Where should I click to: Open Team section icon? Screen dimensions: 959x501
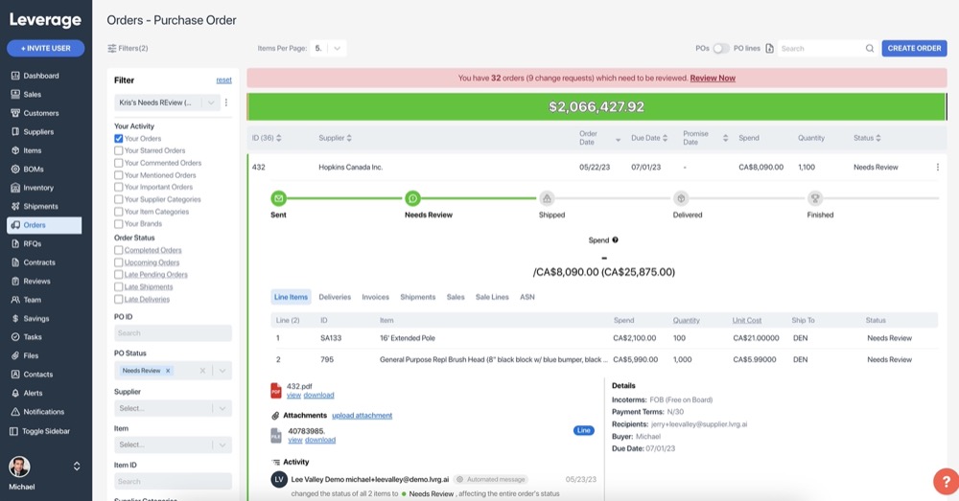15,300
